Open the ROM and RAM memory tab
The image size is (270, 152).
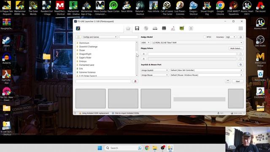[164, 28]
